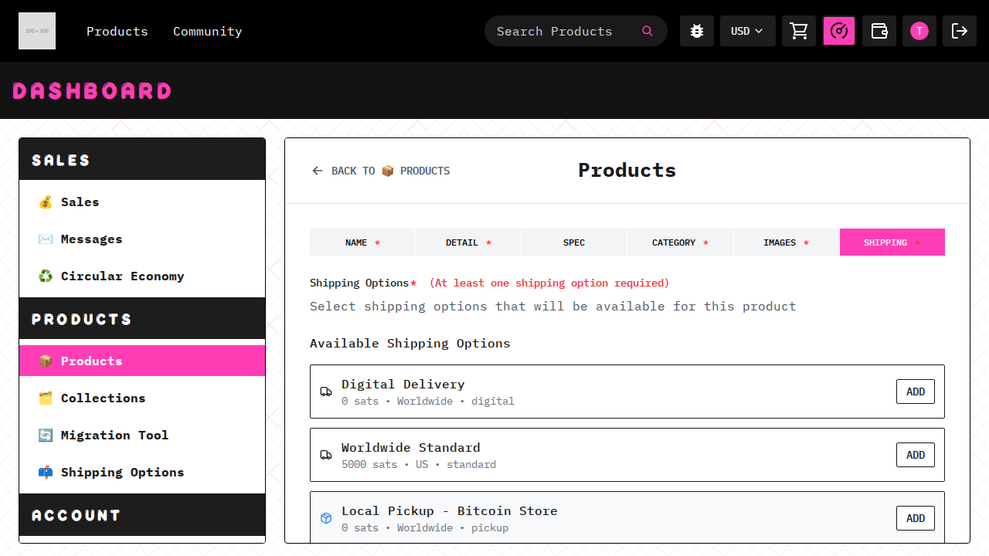Image resolution: width=989 pixels, height=556 pixels.
Task: Click the 'Digital Delivery' option title
Action: (x=403, y=384)
